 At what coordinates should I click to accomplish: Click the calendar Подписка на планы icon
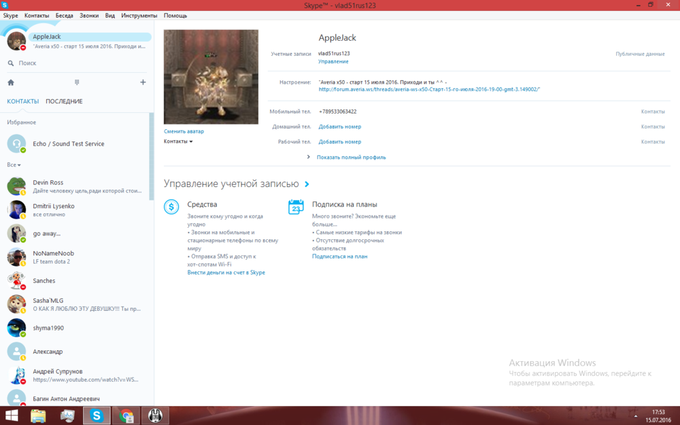296,207
